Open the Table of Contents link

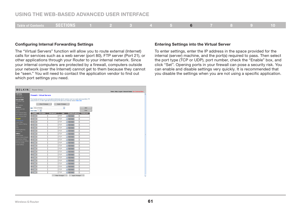click(x=30, y=25)
